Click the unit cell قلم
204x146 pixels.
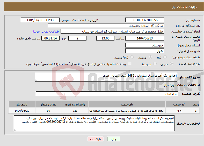pos(75,111)
